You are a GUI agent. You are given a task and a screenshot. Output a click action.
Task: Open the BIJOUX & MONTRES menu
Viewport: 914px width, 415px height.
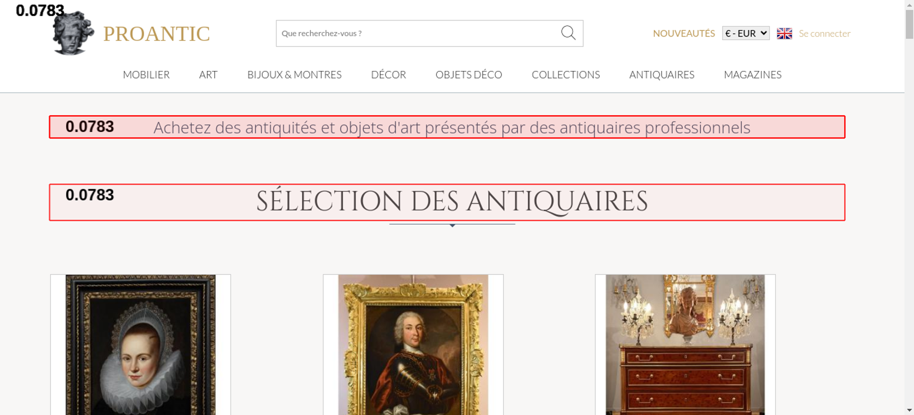[294, 74]
